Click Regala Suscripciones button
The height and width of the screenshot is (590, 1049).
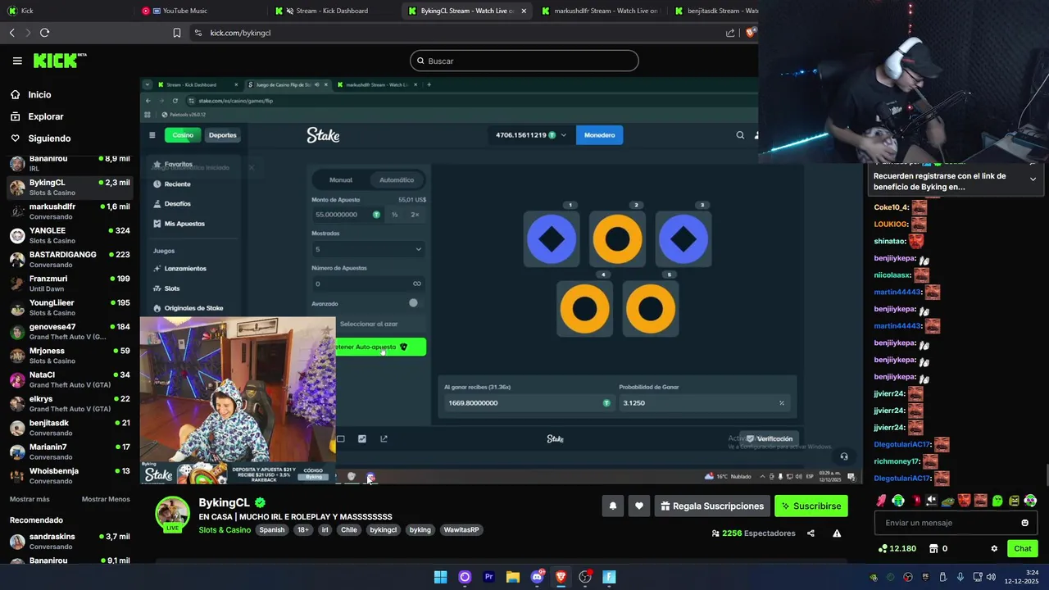[711, 506]
